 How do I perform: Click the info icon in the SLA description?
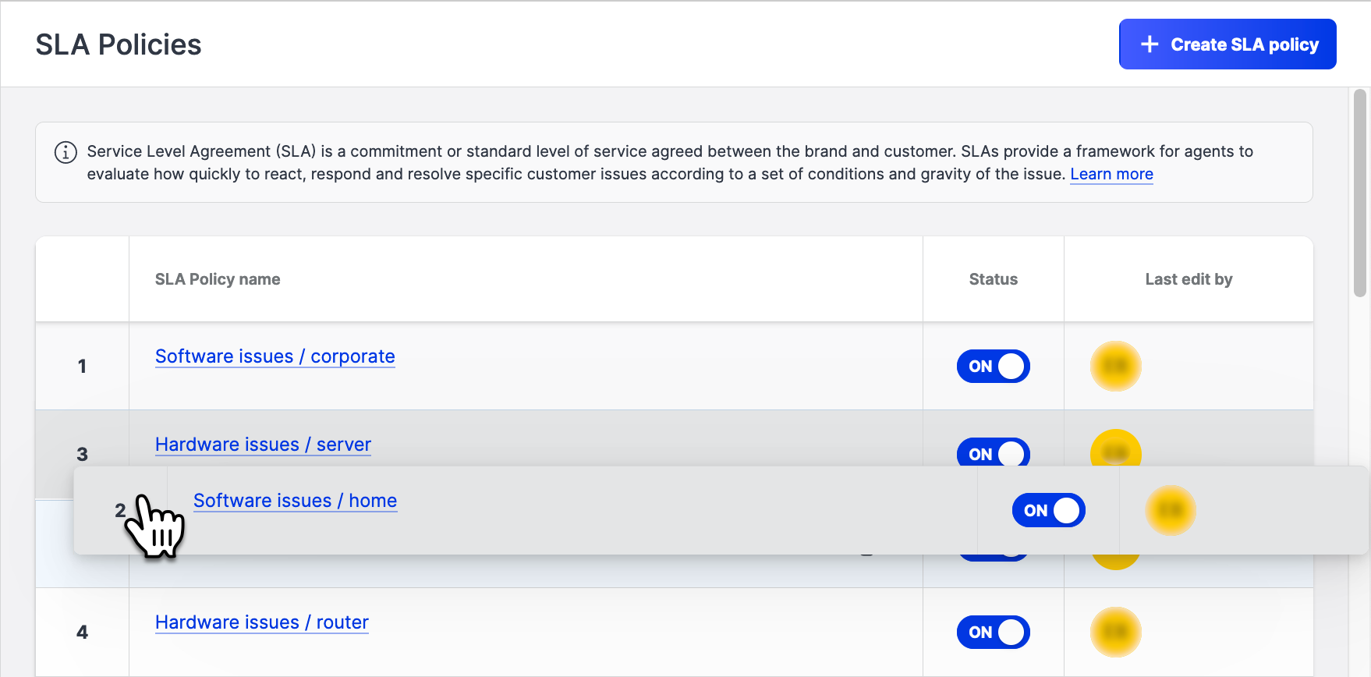[x=66, y=152]
